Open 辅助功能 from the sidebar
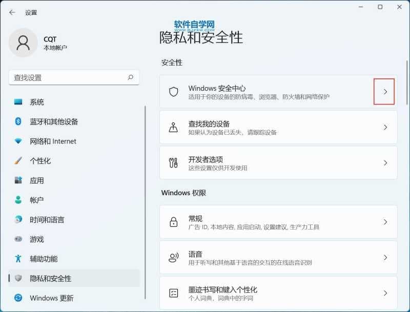Viewport: 410px width, 312px height. click(x=44, y=259)
